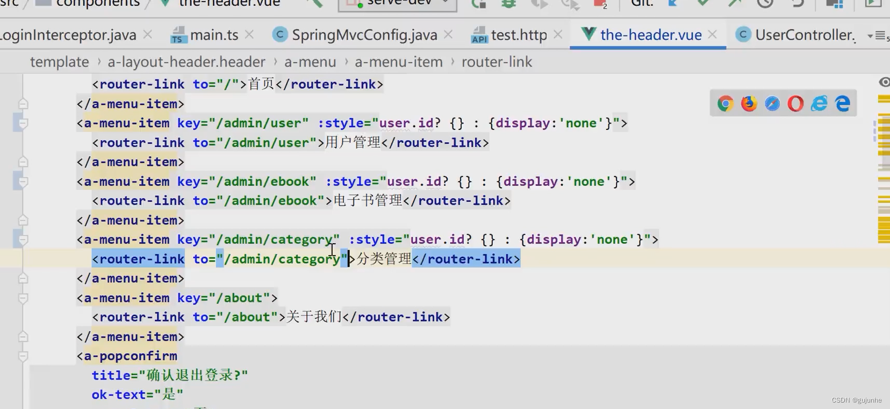Close the main.ts tab

249,35
